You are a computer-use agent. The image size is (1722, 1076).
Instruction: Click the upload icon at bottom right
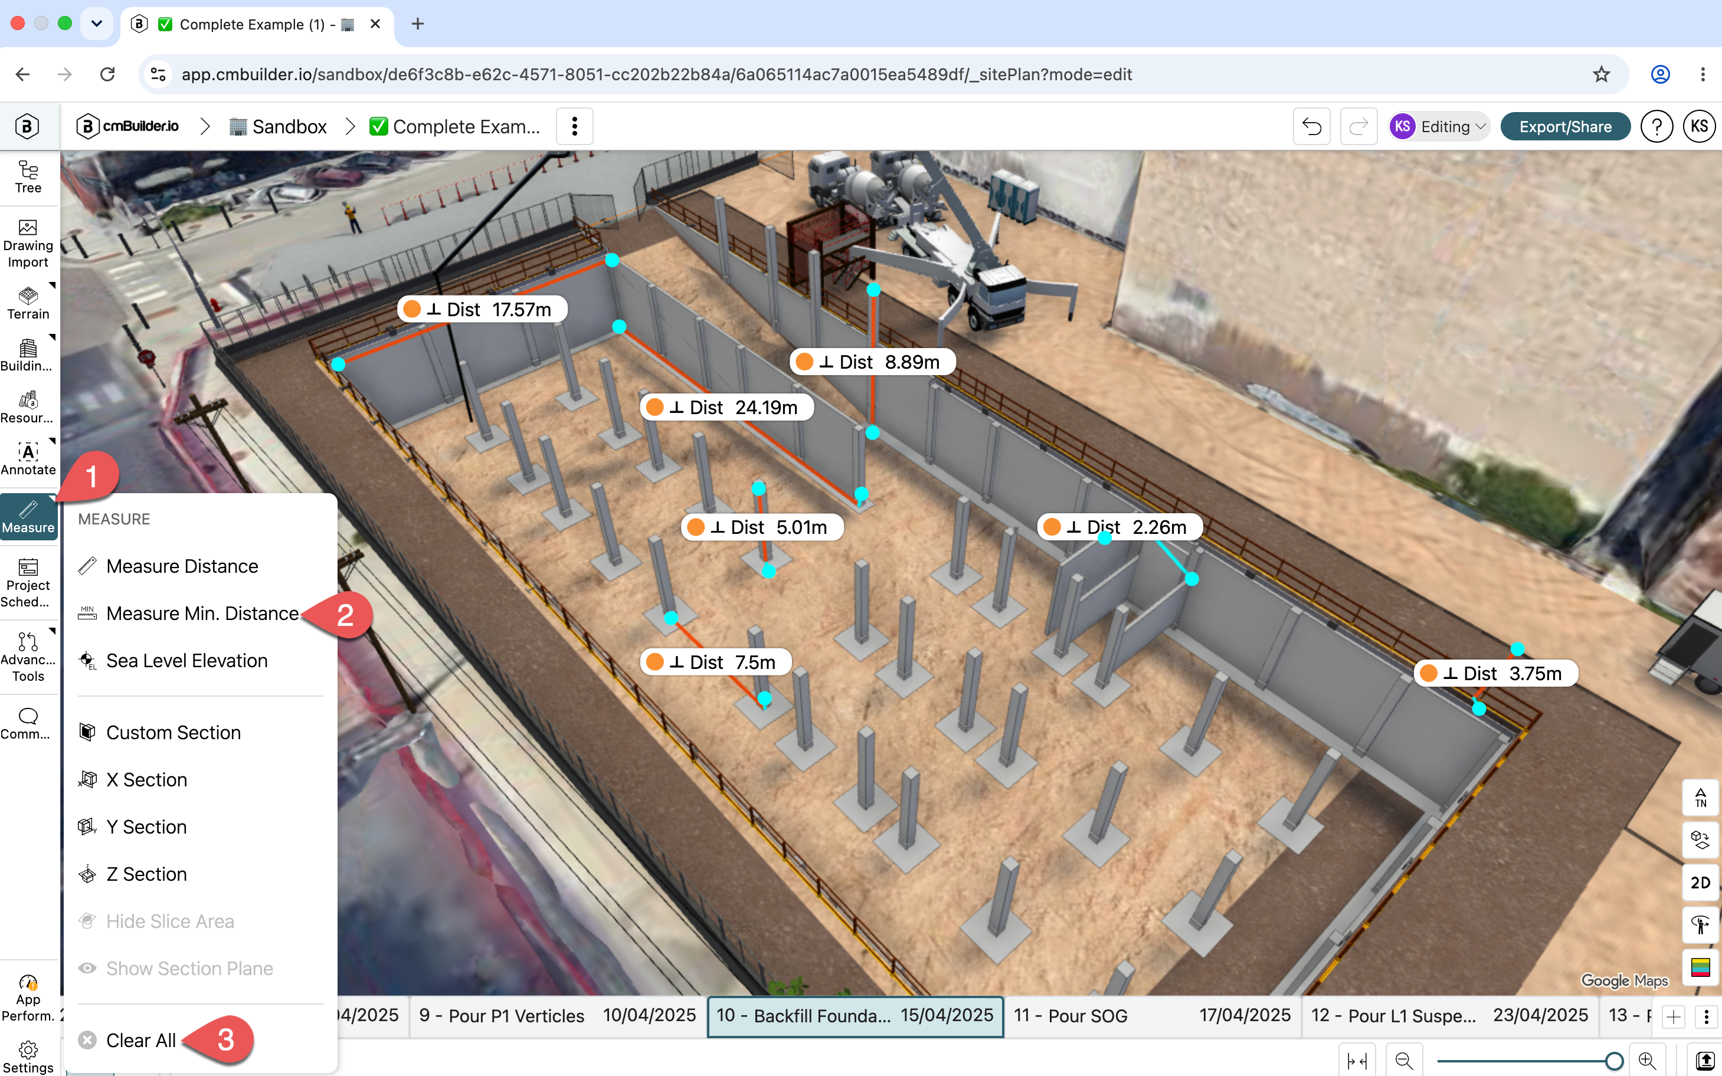click(1705, 1061)
